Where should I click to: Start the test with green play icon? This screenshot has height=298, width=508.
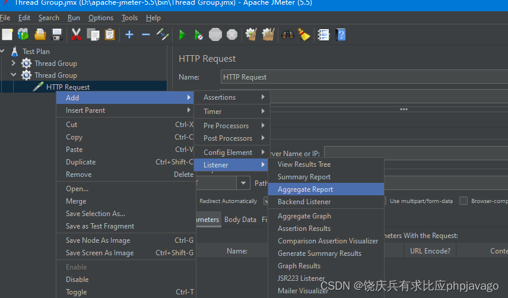182,34
